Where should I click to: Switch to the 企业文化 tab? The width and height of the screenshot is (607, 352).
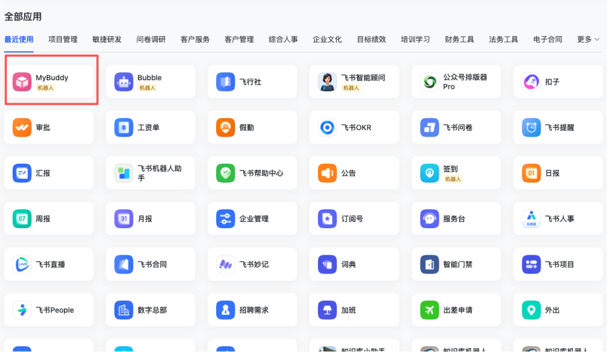click(327, 39)
